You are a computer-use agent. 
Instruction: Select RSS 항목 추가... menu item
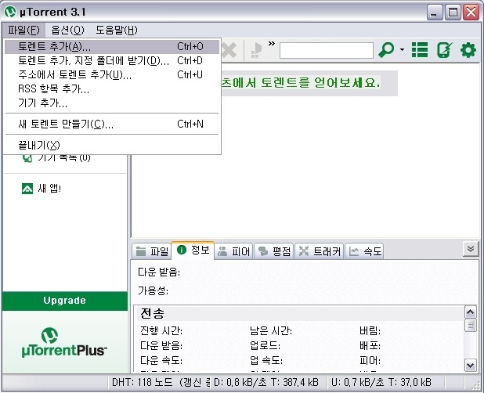[x=112, y=89]
